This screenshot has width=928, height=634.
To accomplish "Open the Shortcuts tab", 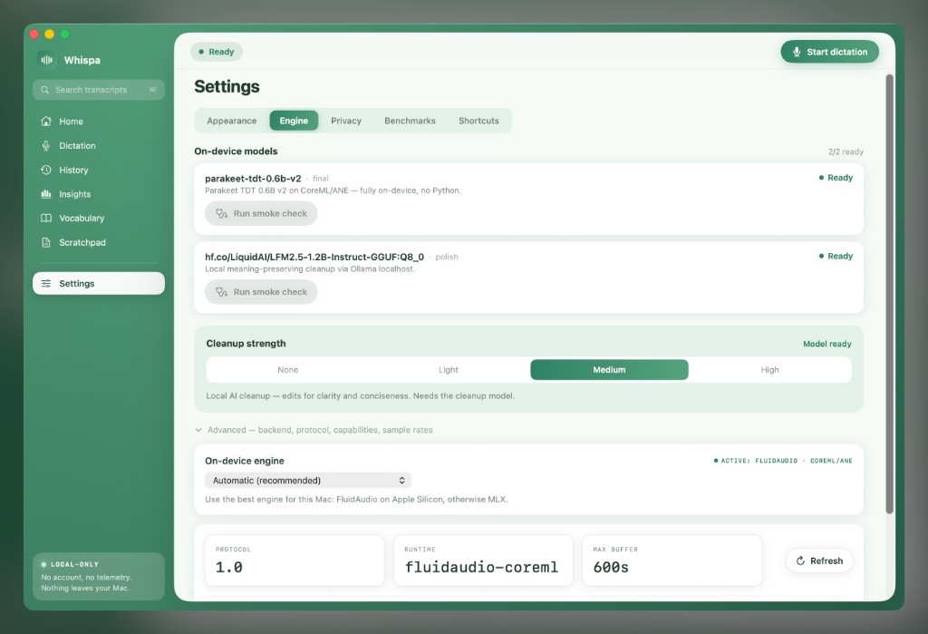I will pos(478,121).
